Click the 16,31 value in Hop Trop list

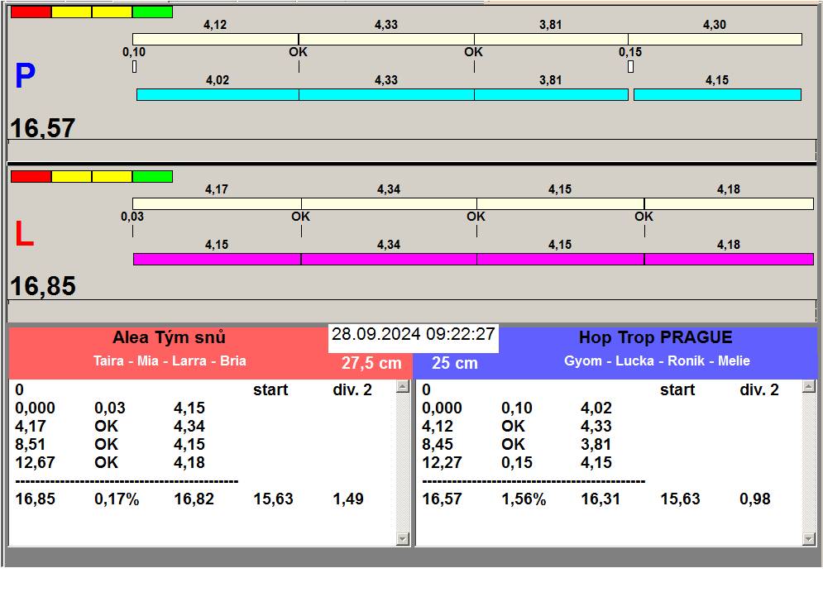coord(601,499)
